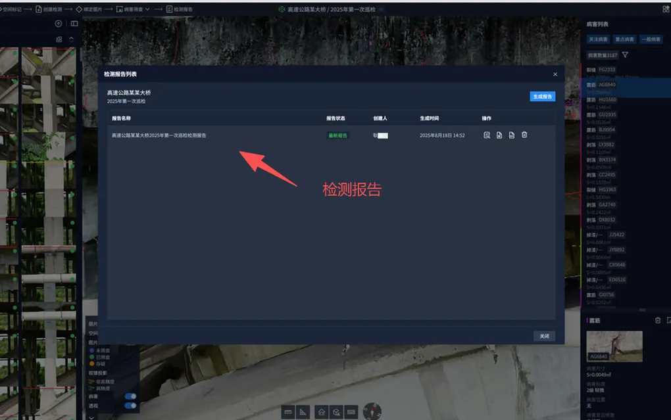Select defect item BJ9954
Screen dimensions: 671x420
(x=607, y=129)
